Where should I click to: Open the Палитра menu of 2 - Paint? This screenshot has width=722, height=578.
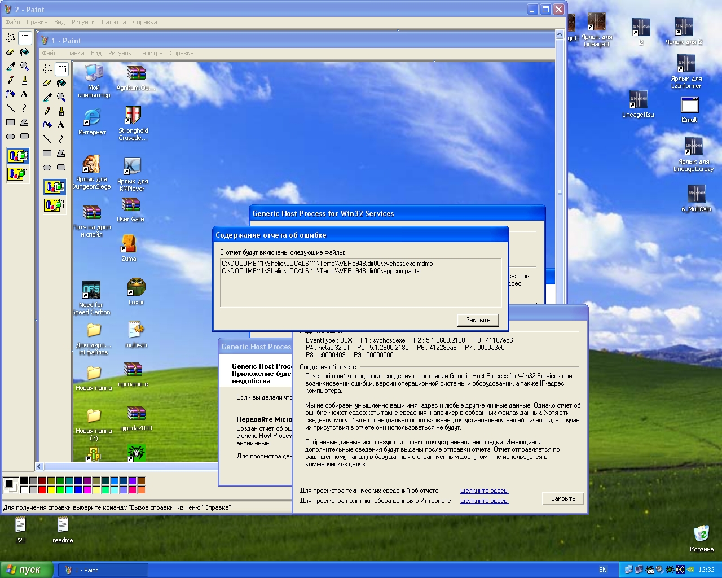tap(114, 22)
